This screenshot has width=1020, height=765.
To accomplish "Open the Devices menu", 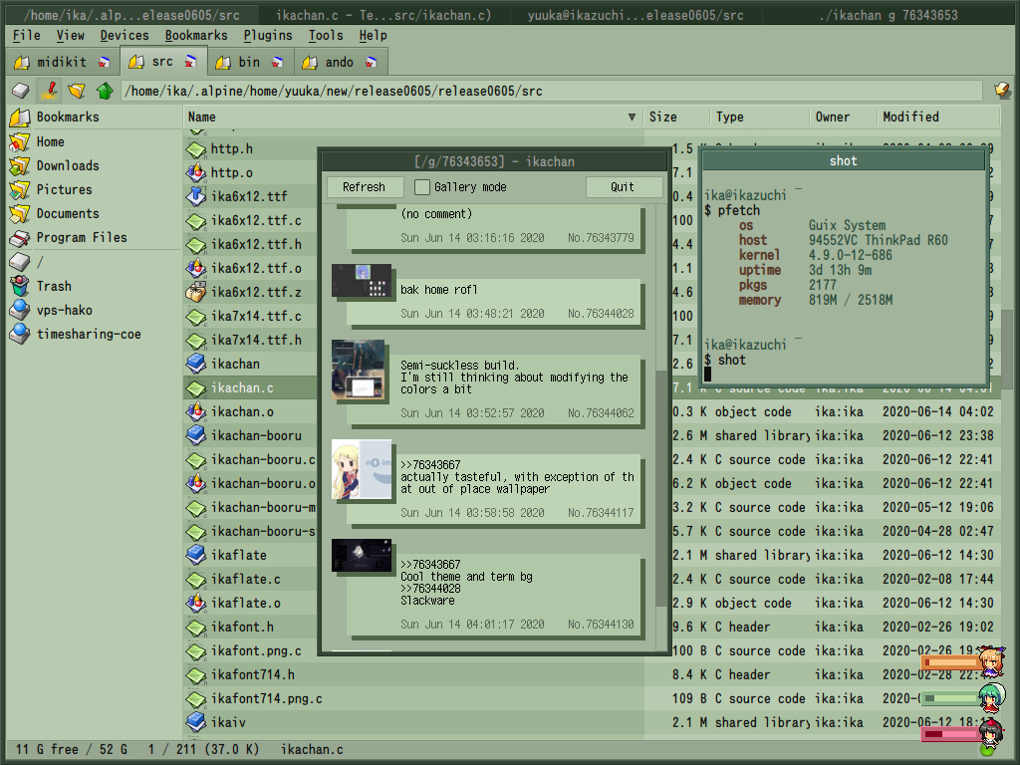I will (x=125, y=35).
